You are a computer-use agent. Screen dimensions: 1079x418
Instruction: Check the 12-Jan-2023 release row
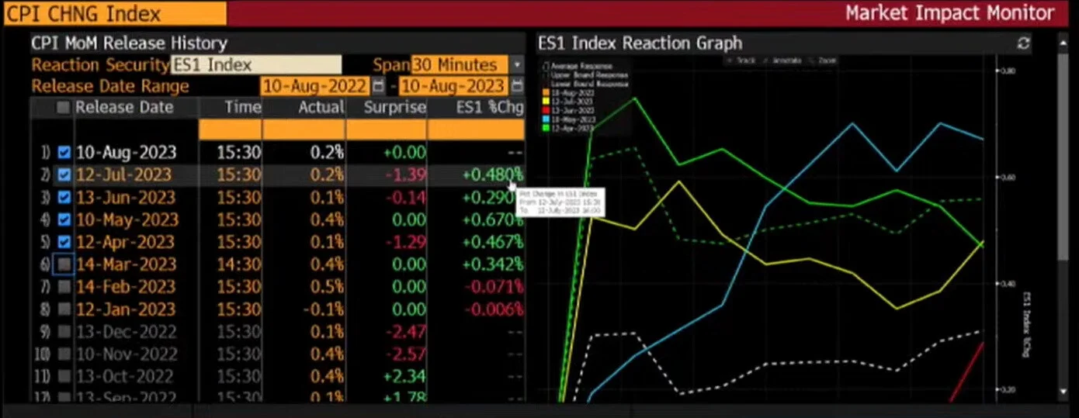(x=64, y=309)
